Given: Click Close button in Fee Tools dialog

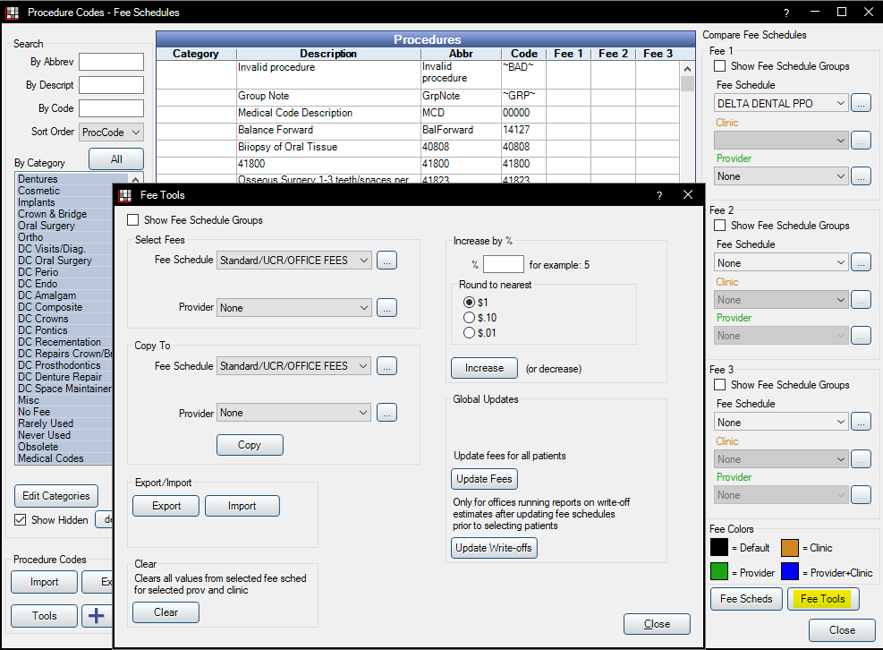Looking at the screenshot, I should (x=657, y=624).
